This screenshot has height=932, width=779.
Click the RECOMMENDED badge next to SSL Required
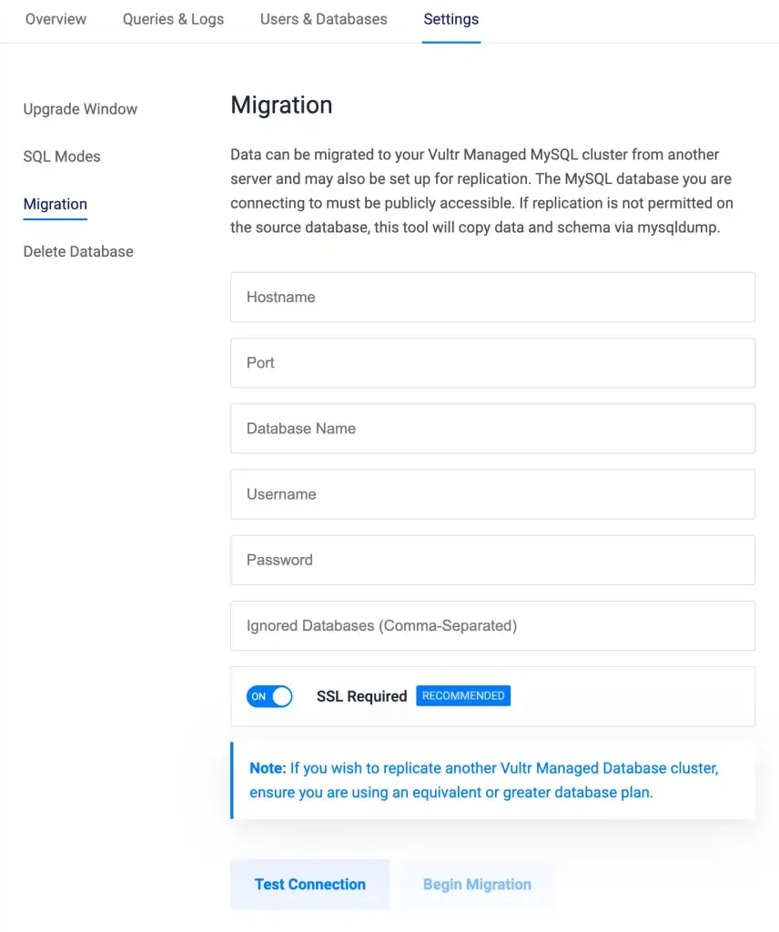click(463, 695)
